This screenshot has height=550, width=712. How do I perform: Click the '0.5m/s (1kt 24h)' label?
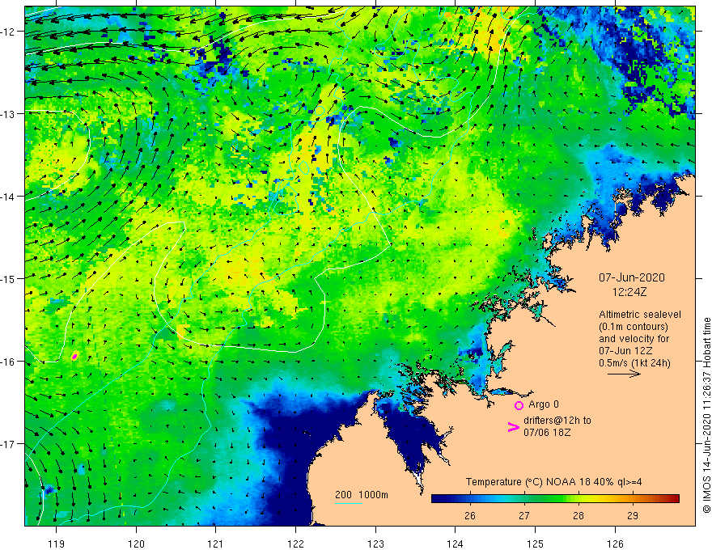tap(634, 363)
